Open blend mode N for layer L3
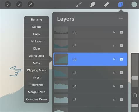This screenshot has height=112, width=139. [114, 100]
